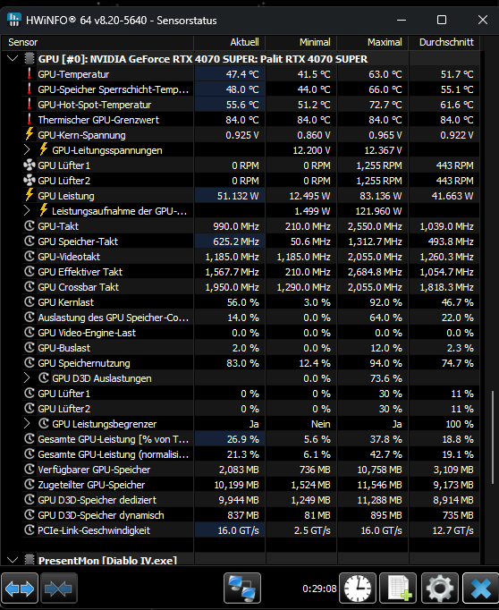Click the expand/collapse arrows toolbar button
This screenshot has height=610, width=499.
[20, 589]
